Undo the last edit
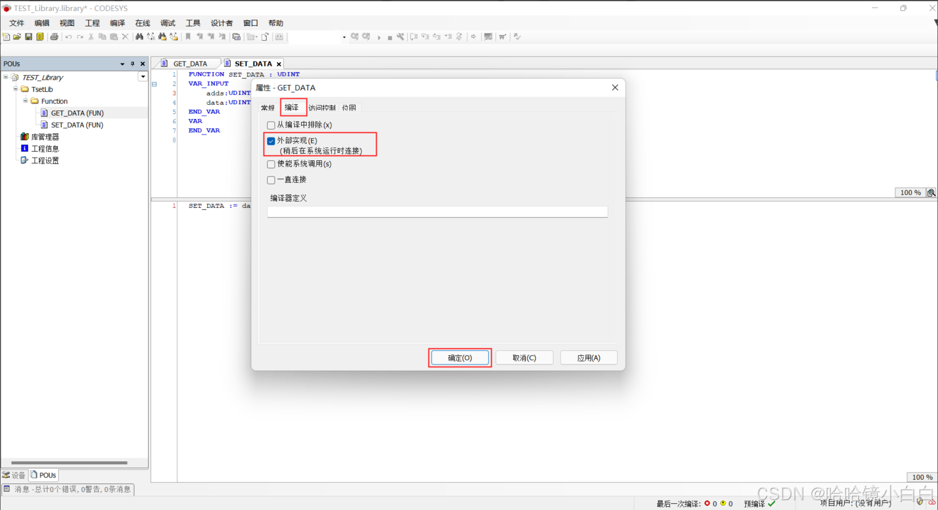The image size is (938, 510). pos(68,36)
